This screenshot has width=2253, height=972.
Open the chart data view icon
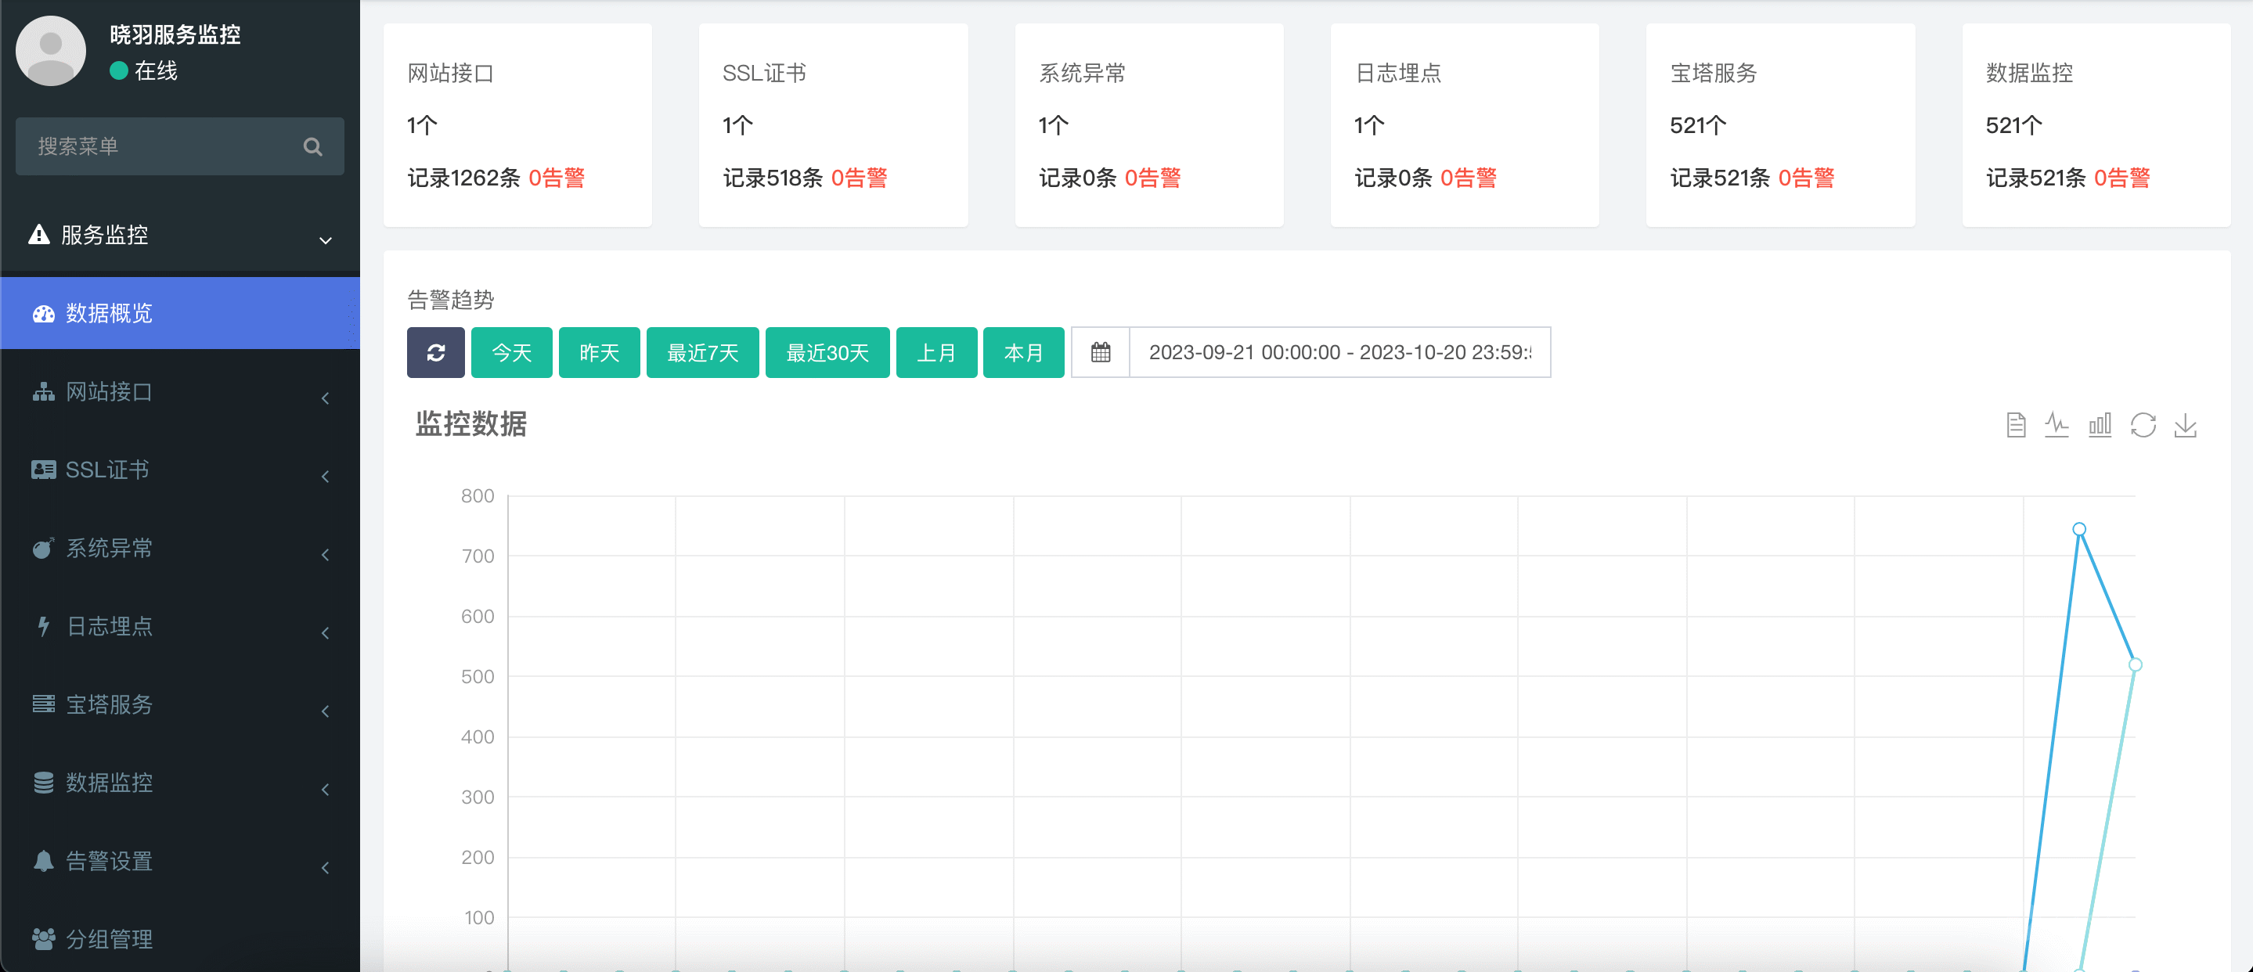tap(2015, 426)
